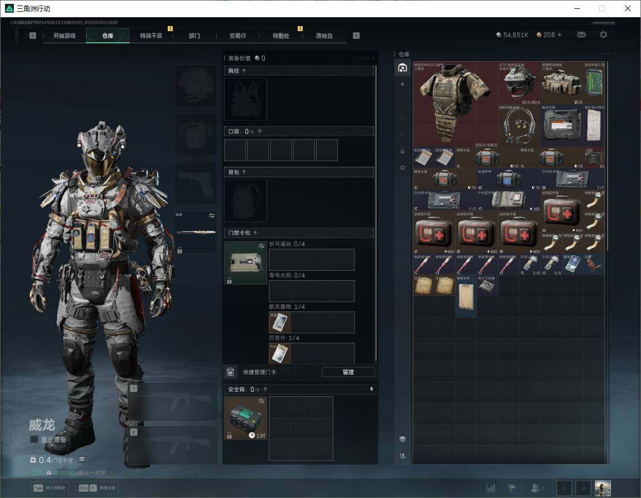This screenshot has width=641, height=498.
Task: Add currency with the plus next to 206
Action: click(x=560, y=35)
